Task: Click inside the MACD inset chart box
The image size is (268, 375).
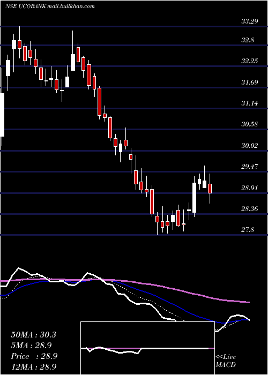Action: tap(147, 348)
